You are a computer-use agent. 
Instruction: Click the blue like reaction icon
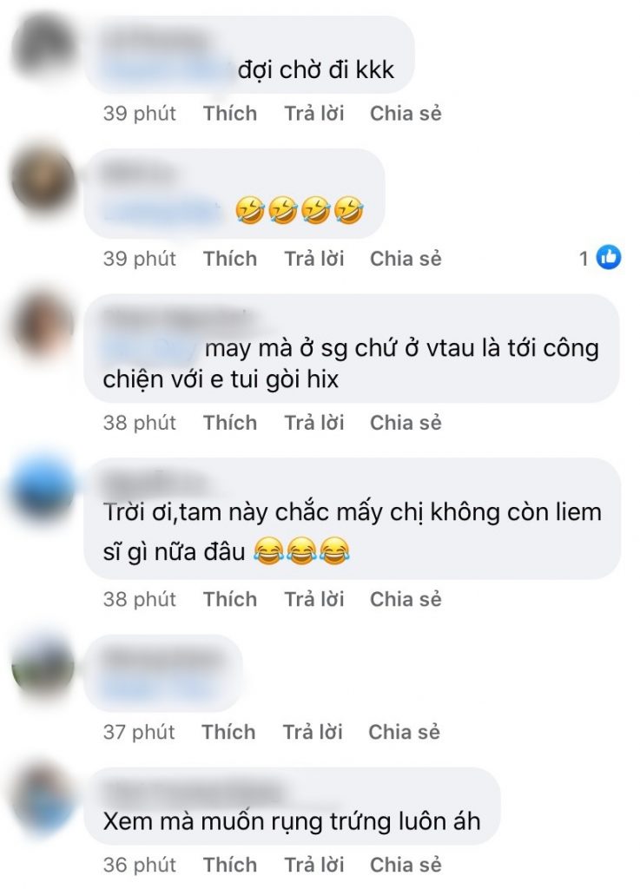[x=608, y=258]
